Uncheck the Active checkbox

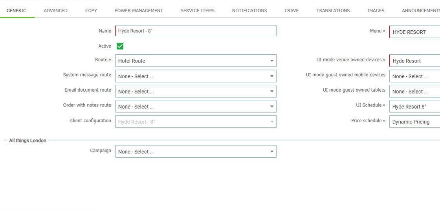120,46
